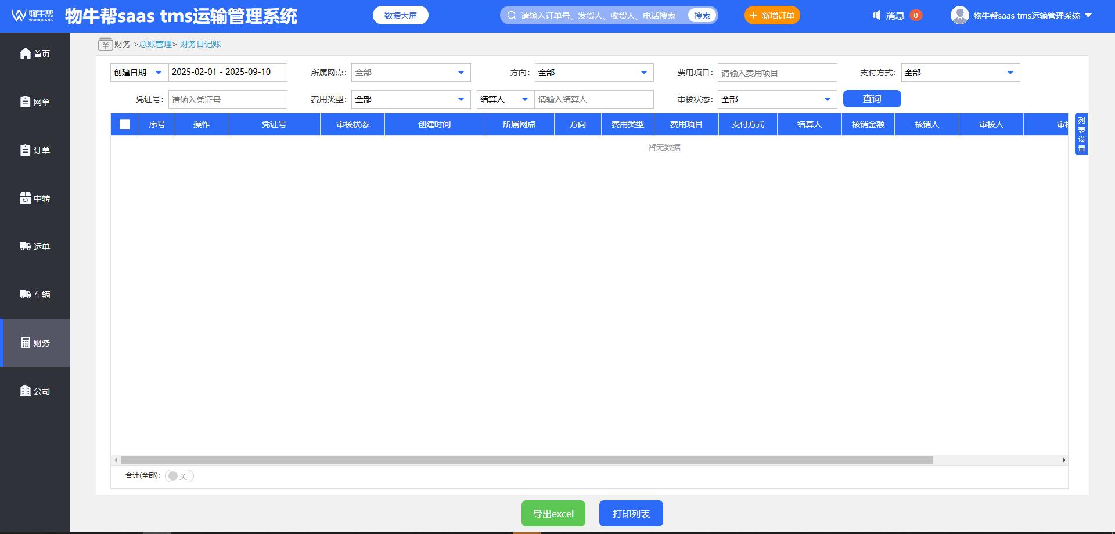Viewport: 1115px width, 534px height.
Task: Click the home icon in sidebar
Action: coord(26,54)
